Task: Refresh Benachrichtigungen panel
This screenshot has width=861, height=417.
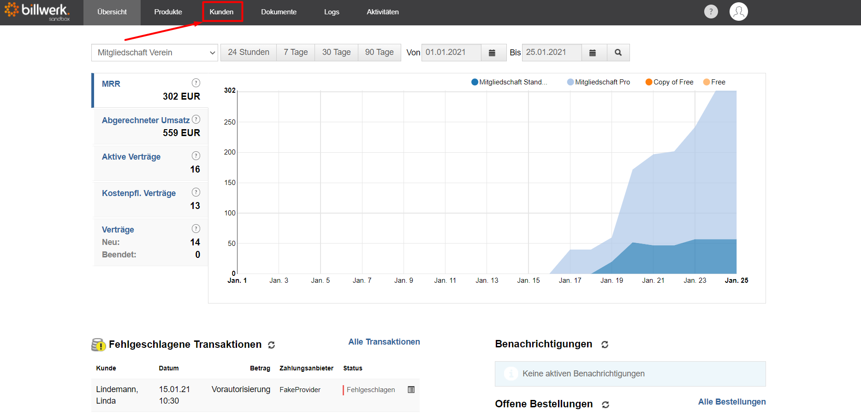Action: pos(605,345)
